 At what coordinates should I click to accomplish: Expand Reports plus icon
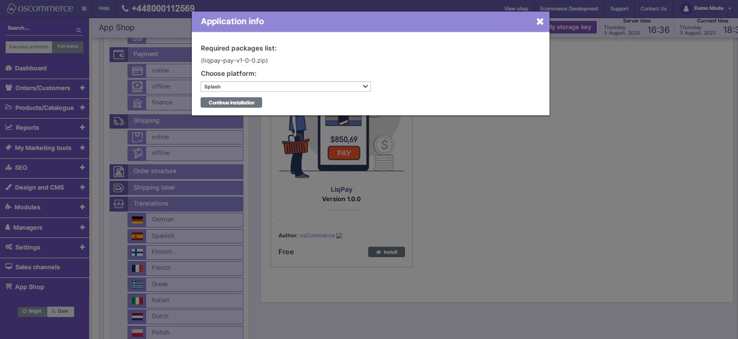pyautogui.click(x=82, y=127)
